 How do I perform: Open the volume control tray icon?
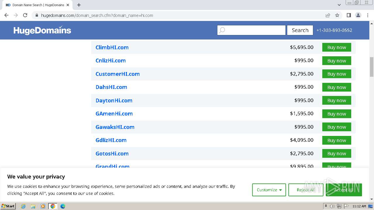(x=332, y=206)
